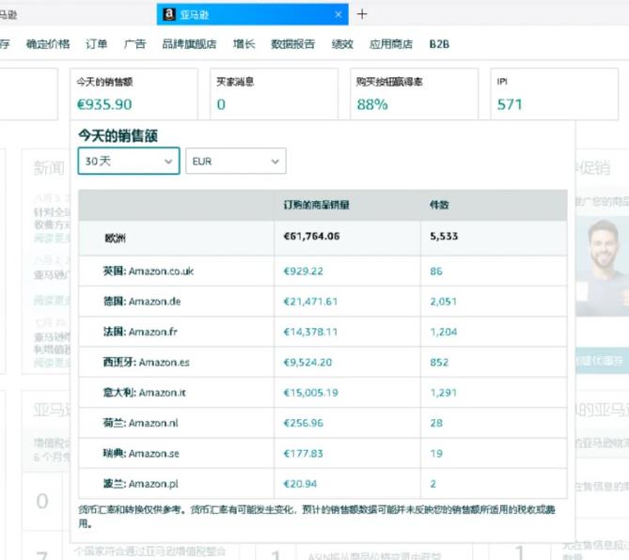Select the 法国: Amazon.fr row label
The image size is (629, 560).
click(140, 332)
